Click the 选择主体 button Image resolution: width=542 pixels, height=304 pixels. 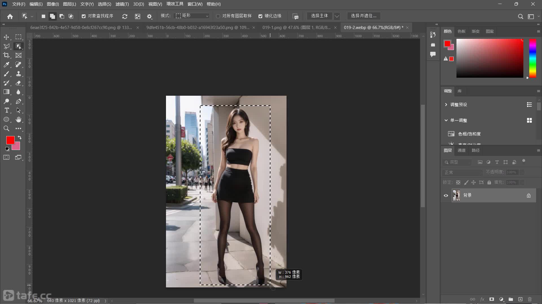[320, 16]
